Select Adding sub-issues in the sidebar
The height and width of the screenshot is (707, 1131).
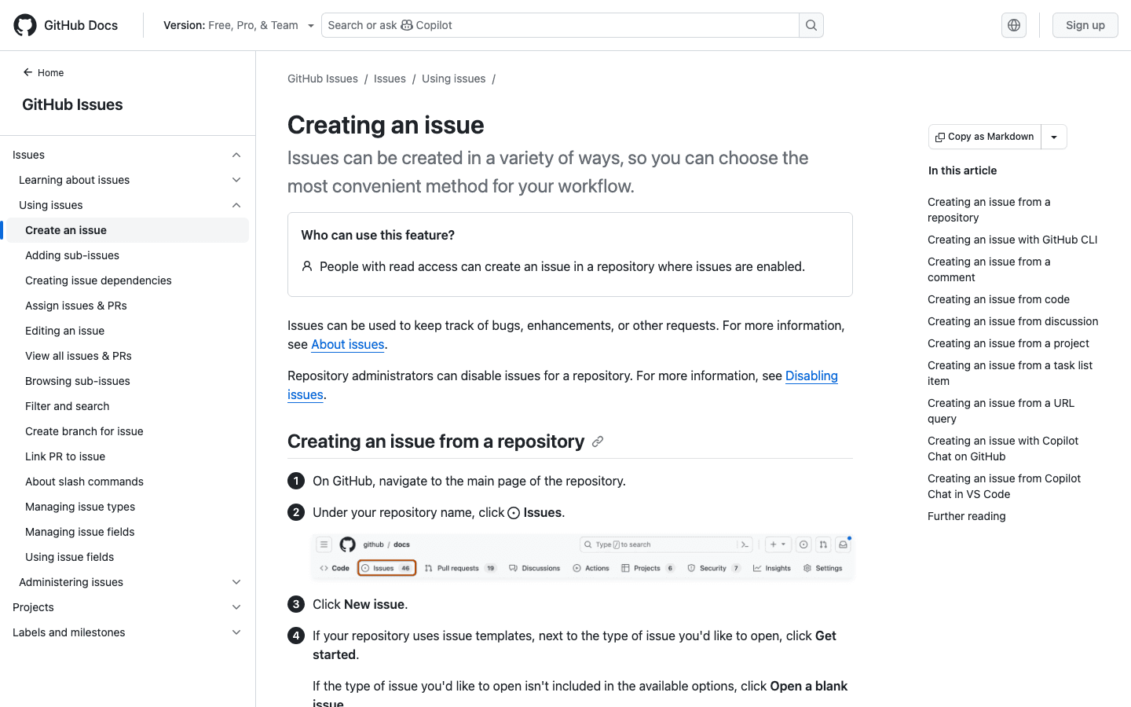(x=72, y=255)
